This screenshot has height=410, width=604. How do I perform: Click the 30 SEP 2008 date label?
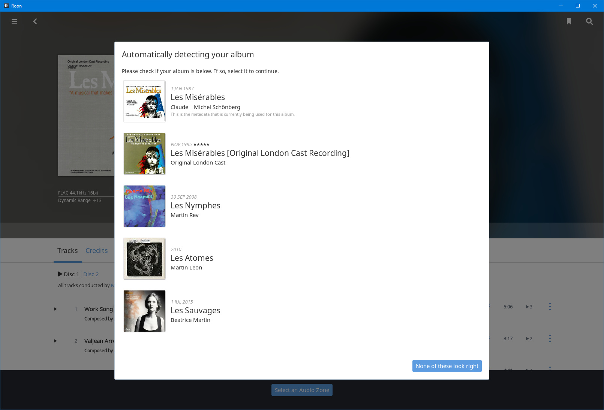pyautogui.click(x=184, y=197)
